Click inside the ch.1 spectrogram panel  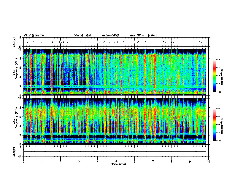point(116,72)
